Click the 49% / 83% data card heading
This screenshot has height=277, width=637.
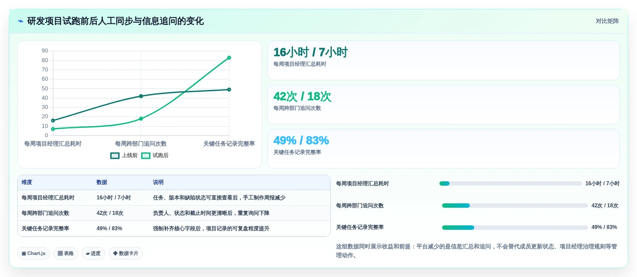pyautogui.click(x=301, y=140)
